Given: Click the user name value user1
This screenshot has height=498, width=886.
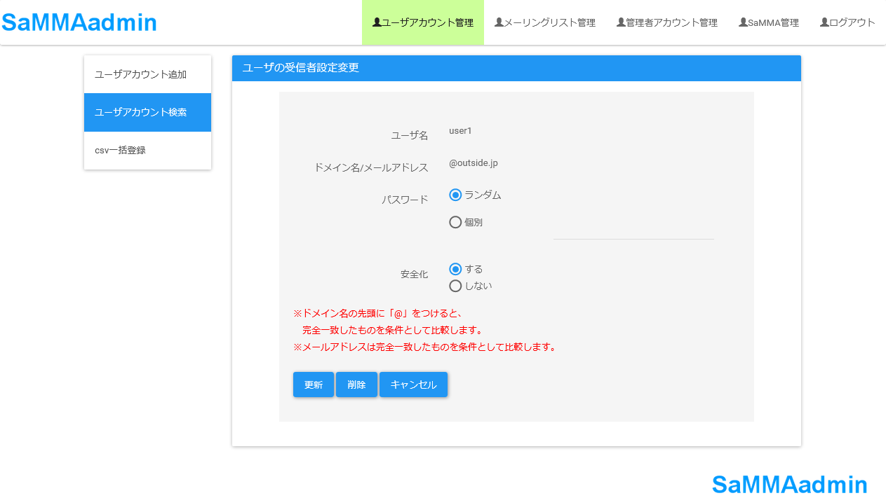Looking at the screenshot, I should [x=461, y=131].
